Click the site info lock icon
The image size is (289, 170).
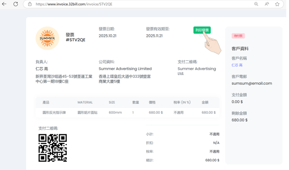(x=30, y=4)
